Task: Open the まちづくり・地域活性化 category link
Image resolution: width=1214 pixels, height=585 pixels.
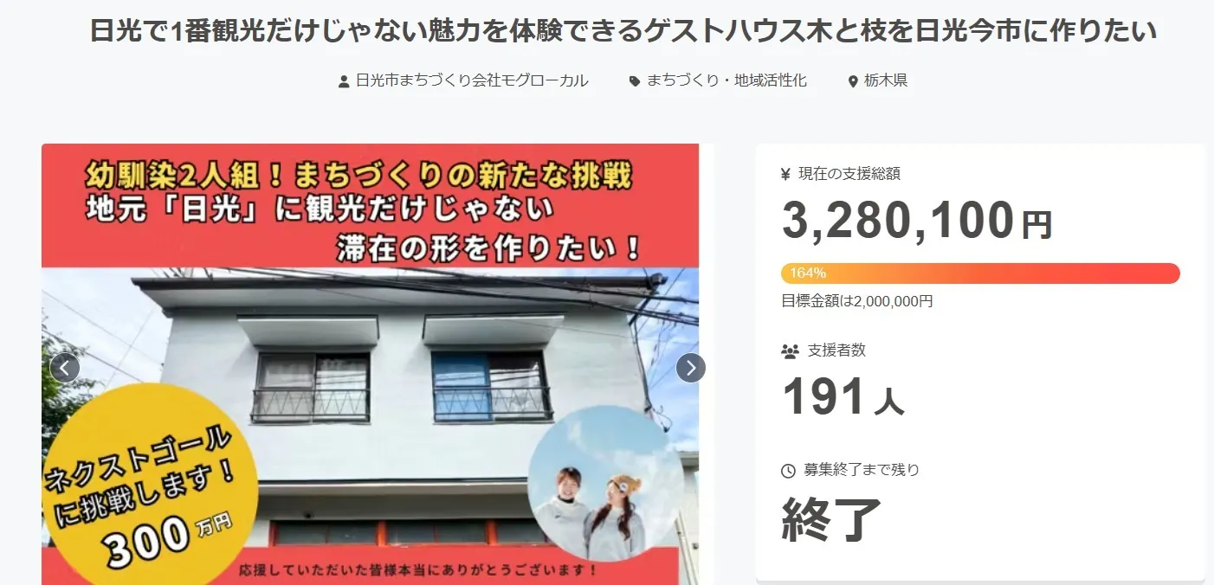Action: [x=726, y=80]
